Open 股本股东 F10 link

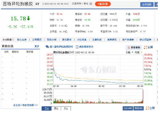point(67,40)
